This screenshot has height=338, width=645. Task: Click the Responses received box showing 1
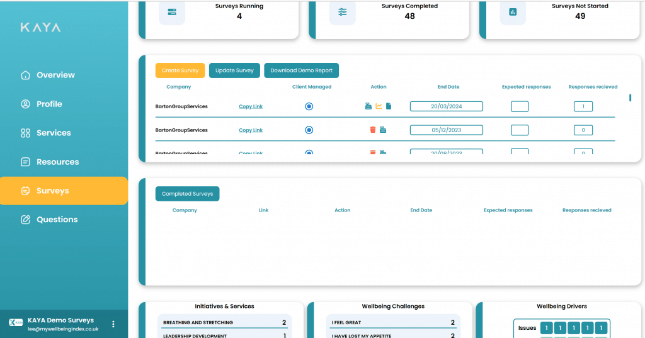point(583,106)
